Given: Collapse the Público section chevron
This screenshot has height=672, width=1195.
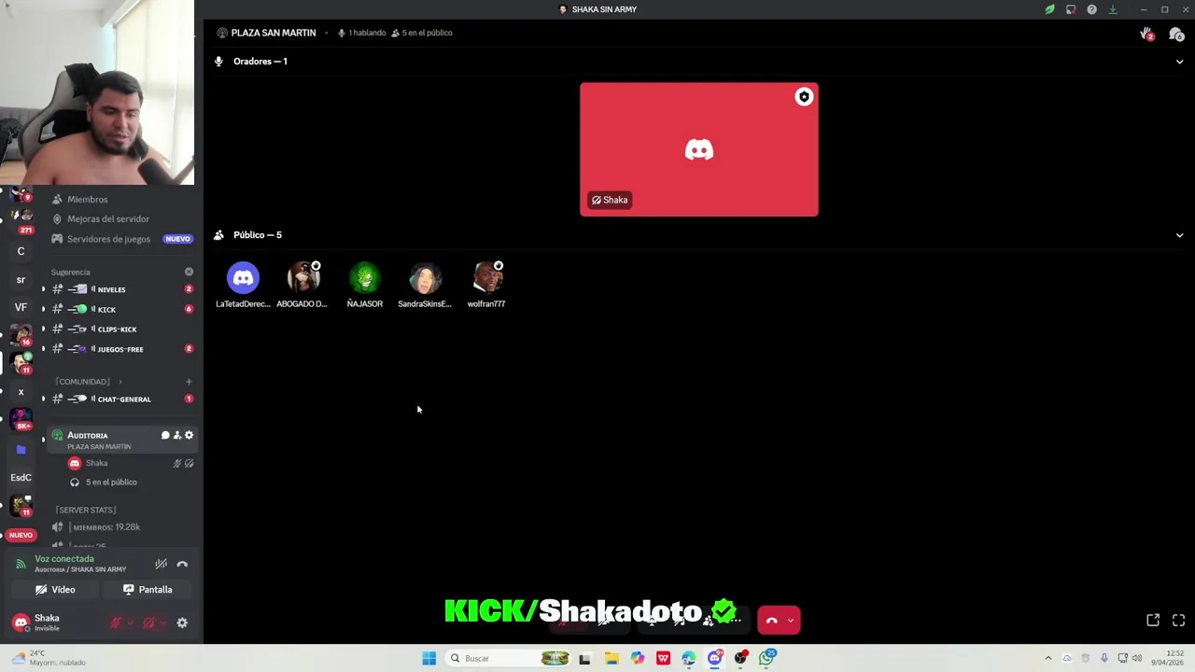Looking at the screenshot, I should pyautogui.click(x=1179, y=235).
